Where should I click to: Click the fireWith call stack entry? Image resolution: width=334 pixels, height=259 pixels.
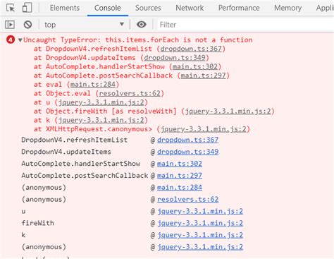click(x=37, y=223)
